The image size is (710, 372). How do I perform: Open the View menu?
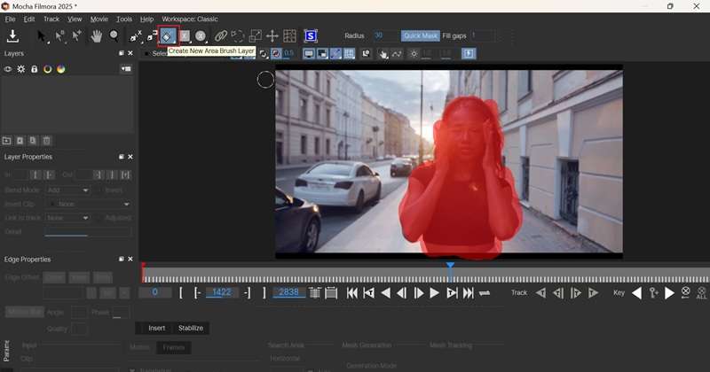tap(75, 19)
